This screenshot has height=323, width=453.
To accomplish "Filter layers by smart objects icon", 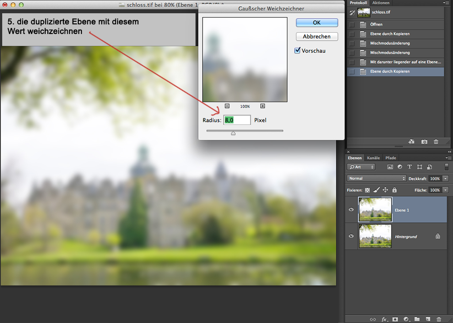I will pos(429,167).
